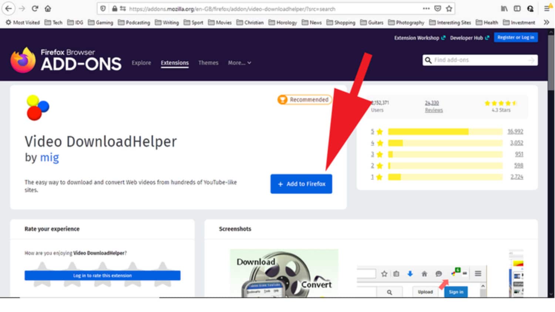Open the 24,330 Reviews link
The height and width of the screenshot is (312, 555).
click(434, 106)
